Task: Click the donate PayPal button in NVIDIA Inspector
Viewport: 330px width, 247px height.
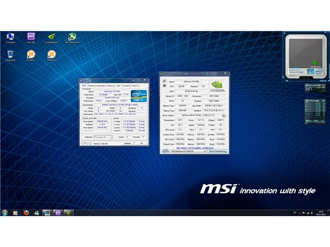Action: (x=166, y=151)
